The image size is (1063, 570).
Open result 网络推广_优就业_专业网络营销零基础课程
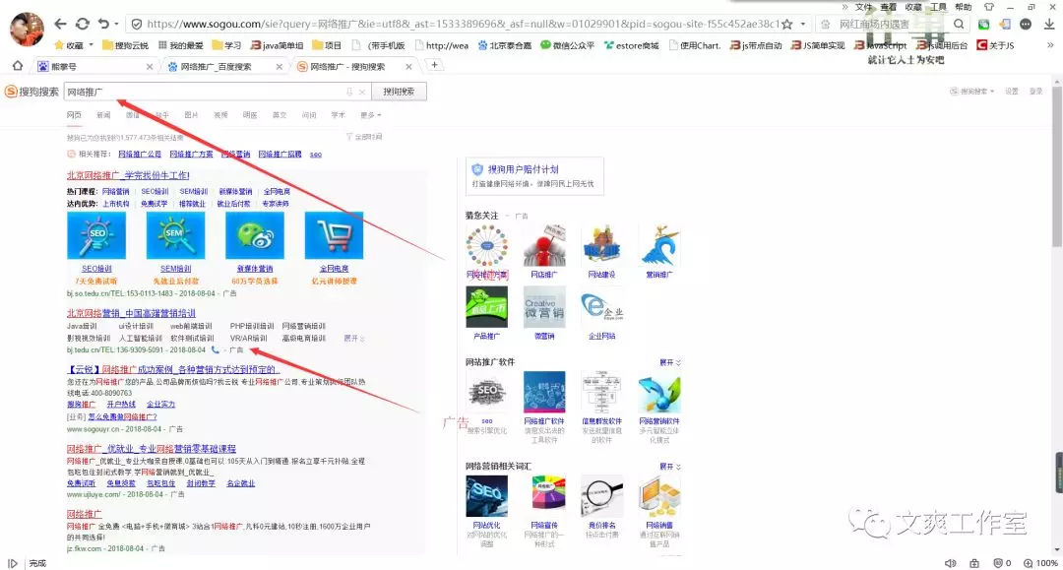(x=152, y=449)
